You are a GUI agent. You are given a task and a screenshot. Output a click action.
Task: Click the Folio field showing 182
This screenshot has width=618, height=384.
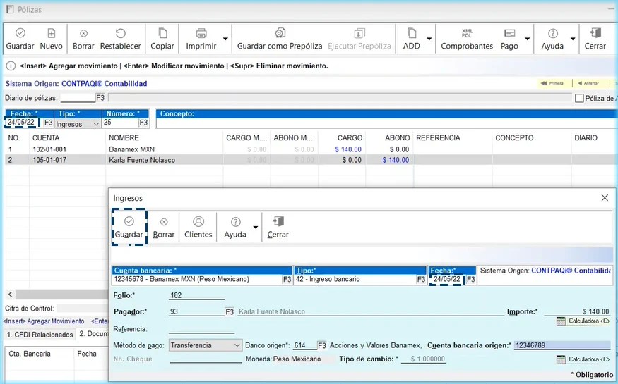(196, 295)
